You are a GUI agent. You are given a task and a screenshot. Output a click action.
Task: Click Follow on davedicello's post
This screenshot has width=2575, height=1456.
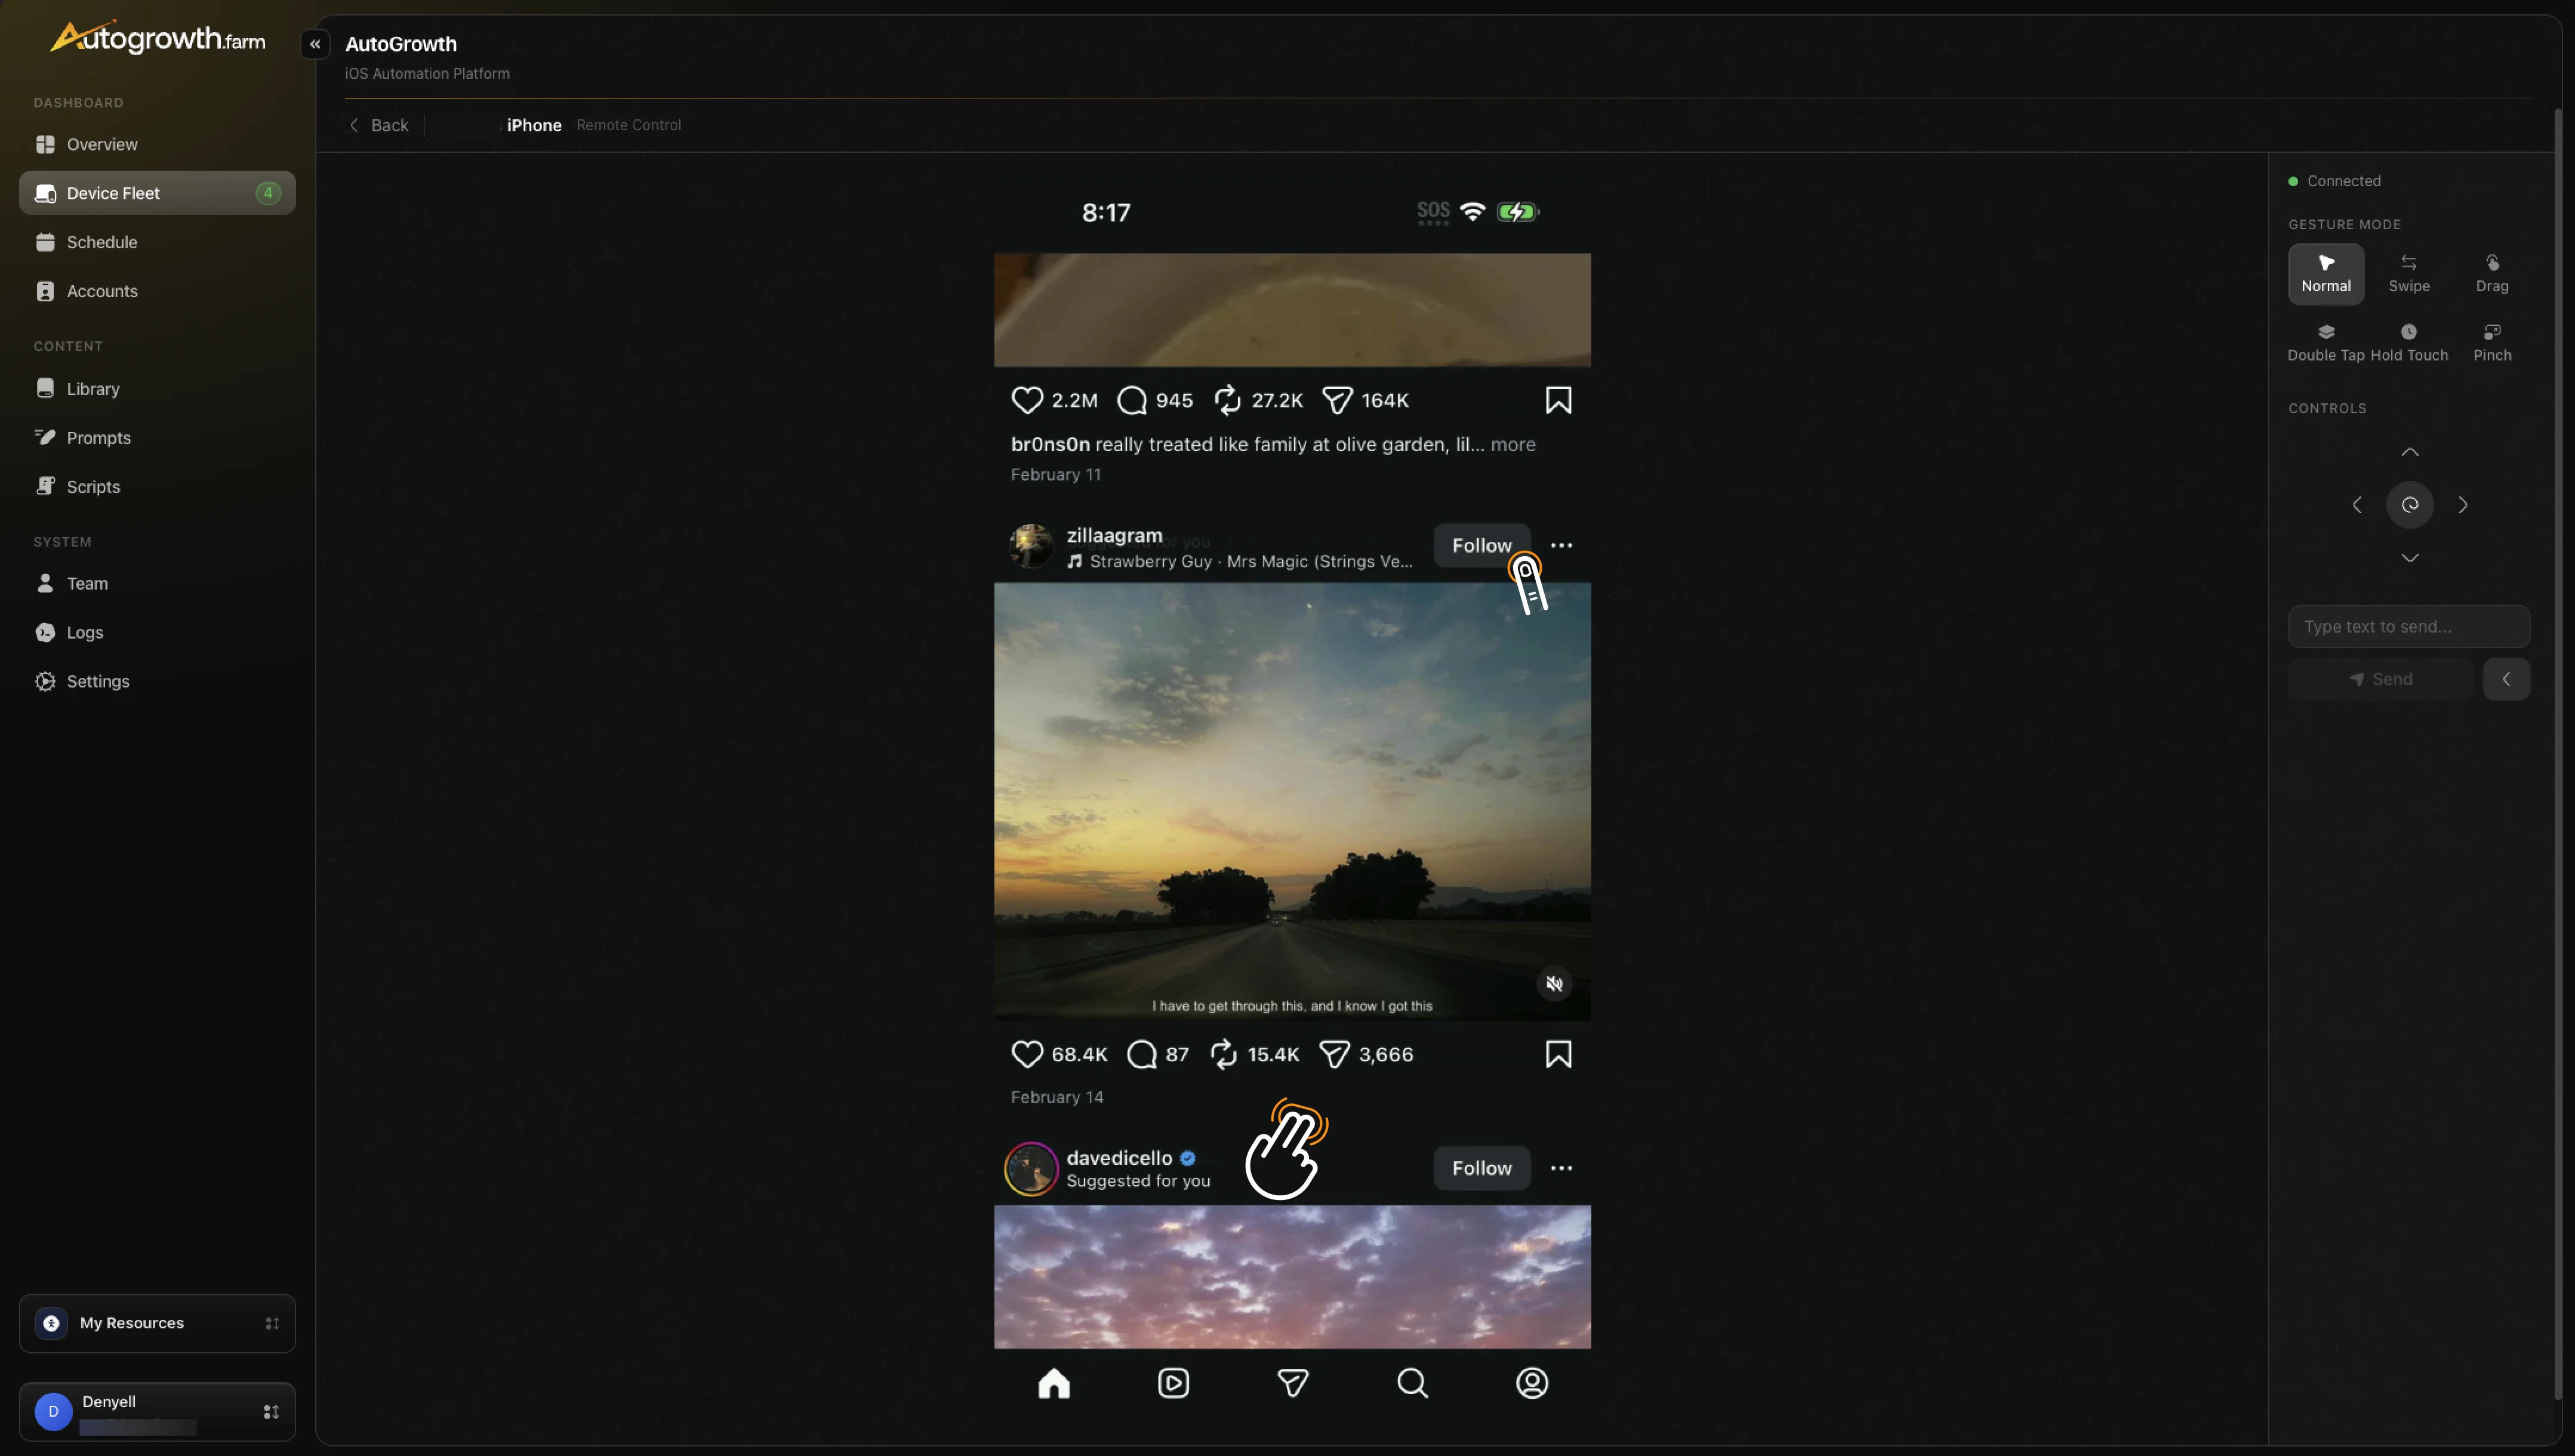(x=1481, y=1167)
